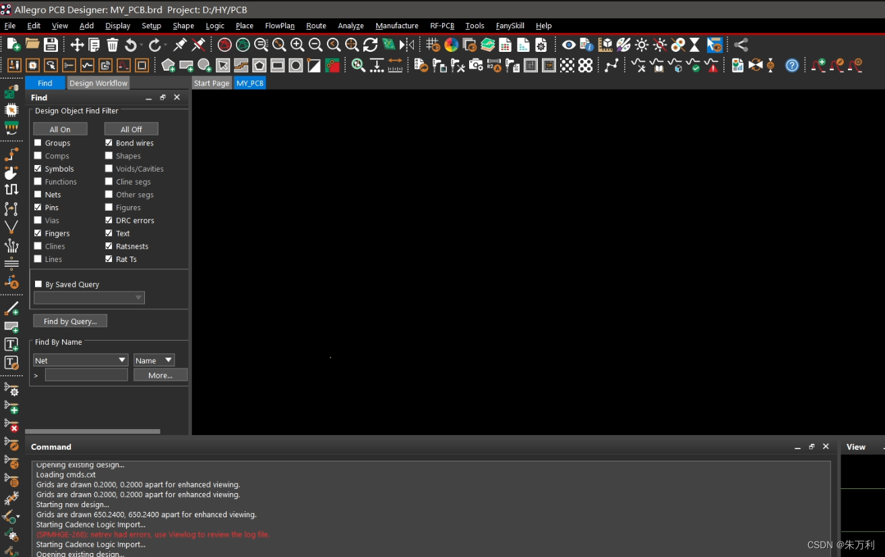The image size is (885, 557).
Task: Float the Find panel with undock icon
Action: coord(162,98)
